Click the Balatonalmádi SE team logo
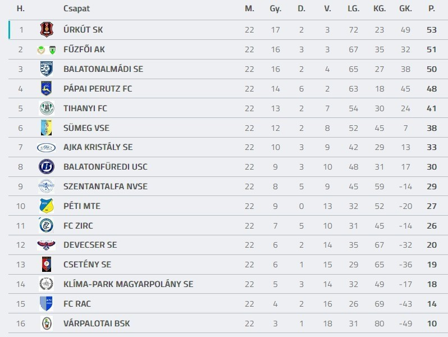The image size is (448, 337). [x=46, y=69]
